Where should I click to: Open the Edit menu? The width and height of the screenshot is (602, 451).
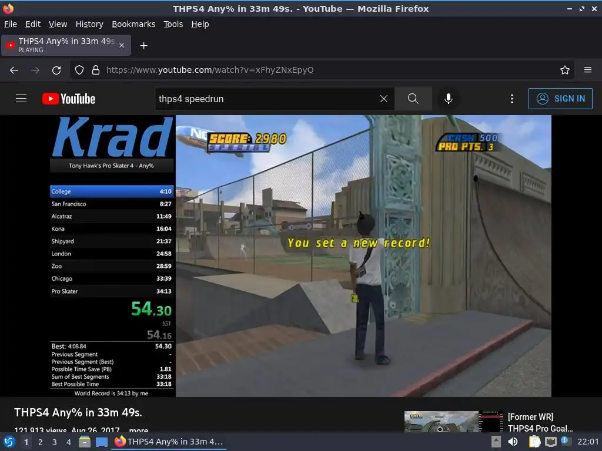[x=33, y=24]
